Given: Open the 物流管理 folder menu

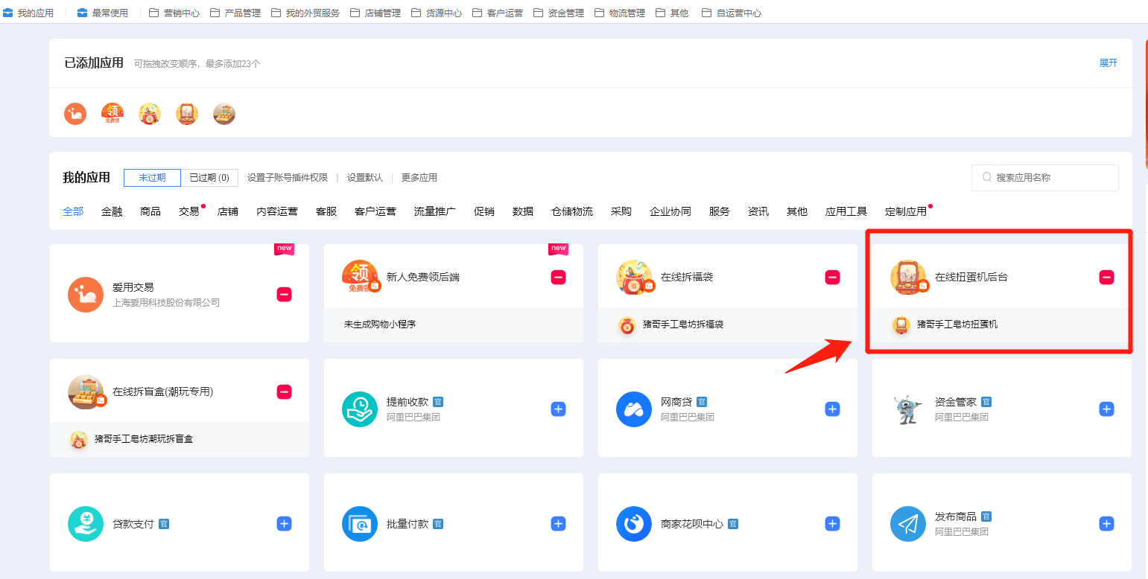Looking at the screenshot, I should 620,13.
